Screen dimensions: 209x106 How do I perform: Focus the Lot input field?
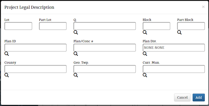point(18,26)
